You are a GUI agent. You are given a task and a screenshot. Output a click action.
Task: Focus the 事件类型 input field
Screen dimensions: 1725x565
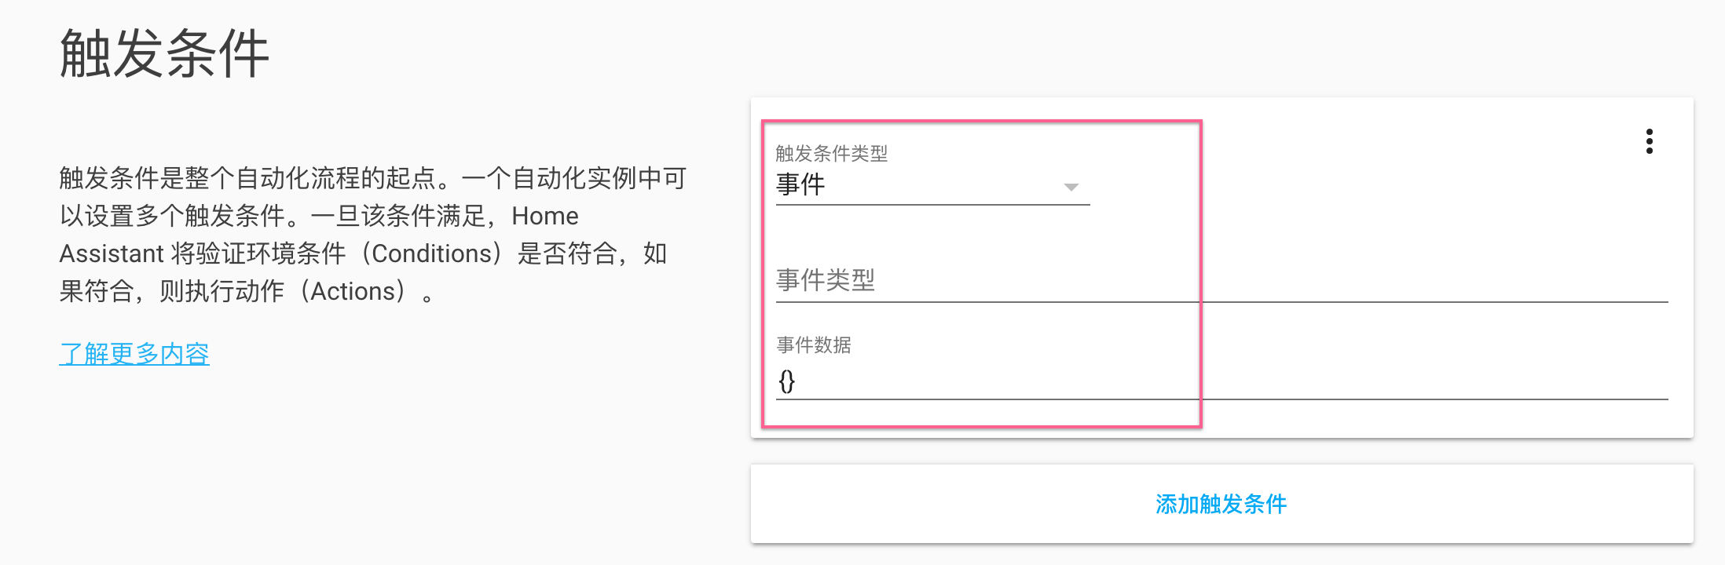click(1221, 280)
